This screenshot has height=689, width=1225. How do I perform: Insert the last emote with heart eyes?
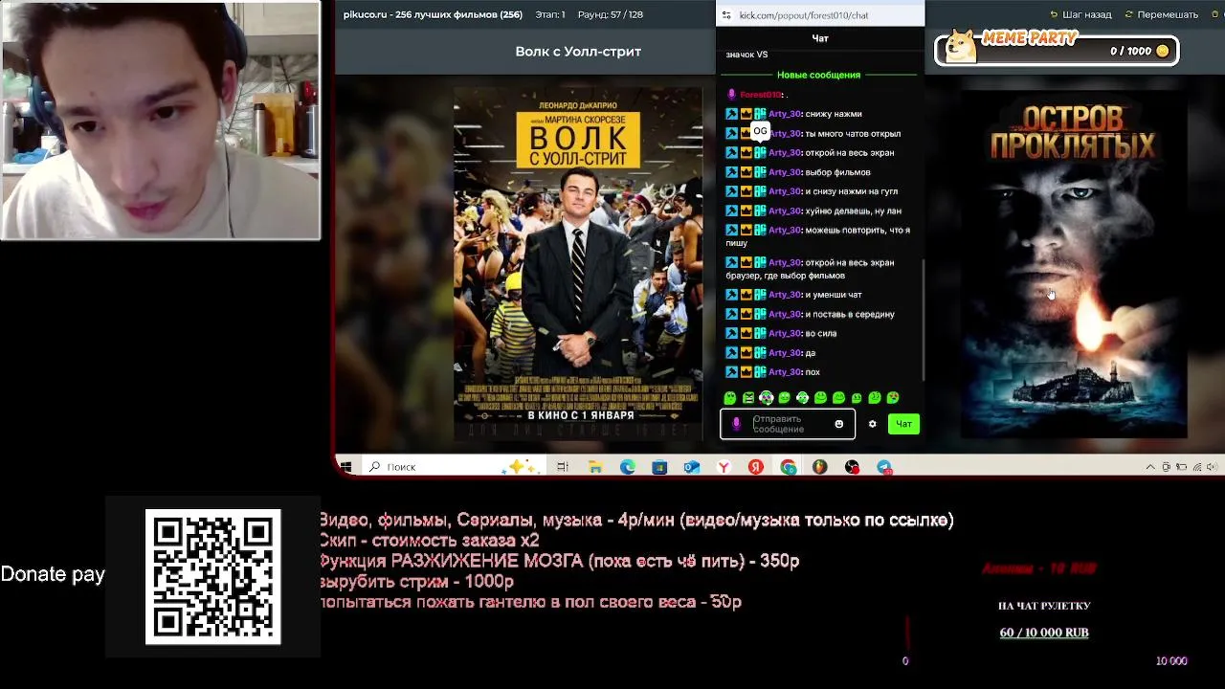coord(893,398)
